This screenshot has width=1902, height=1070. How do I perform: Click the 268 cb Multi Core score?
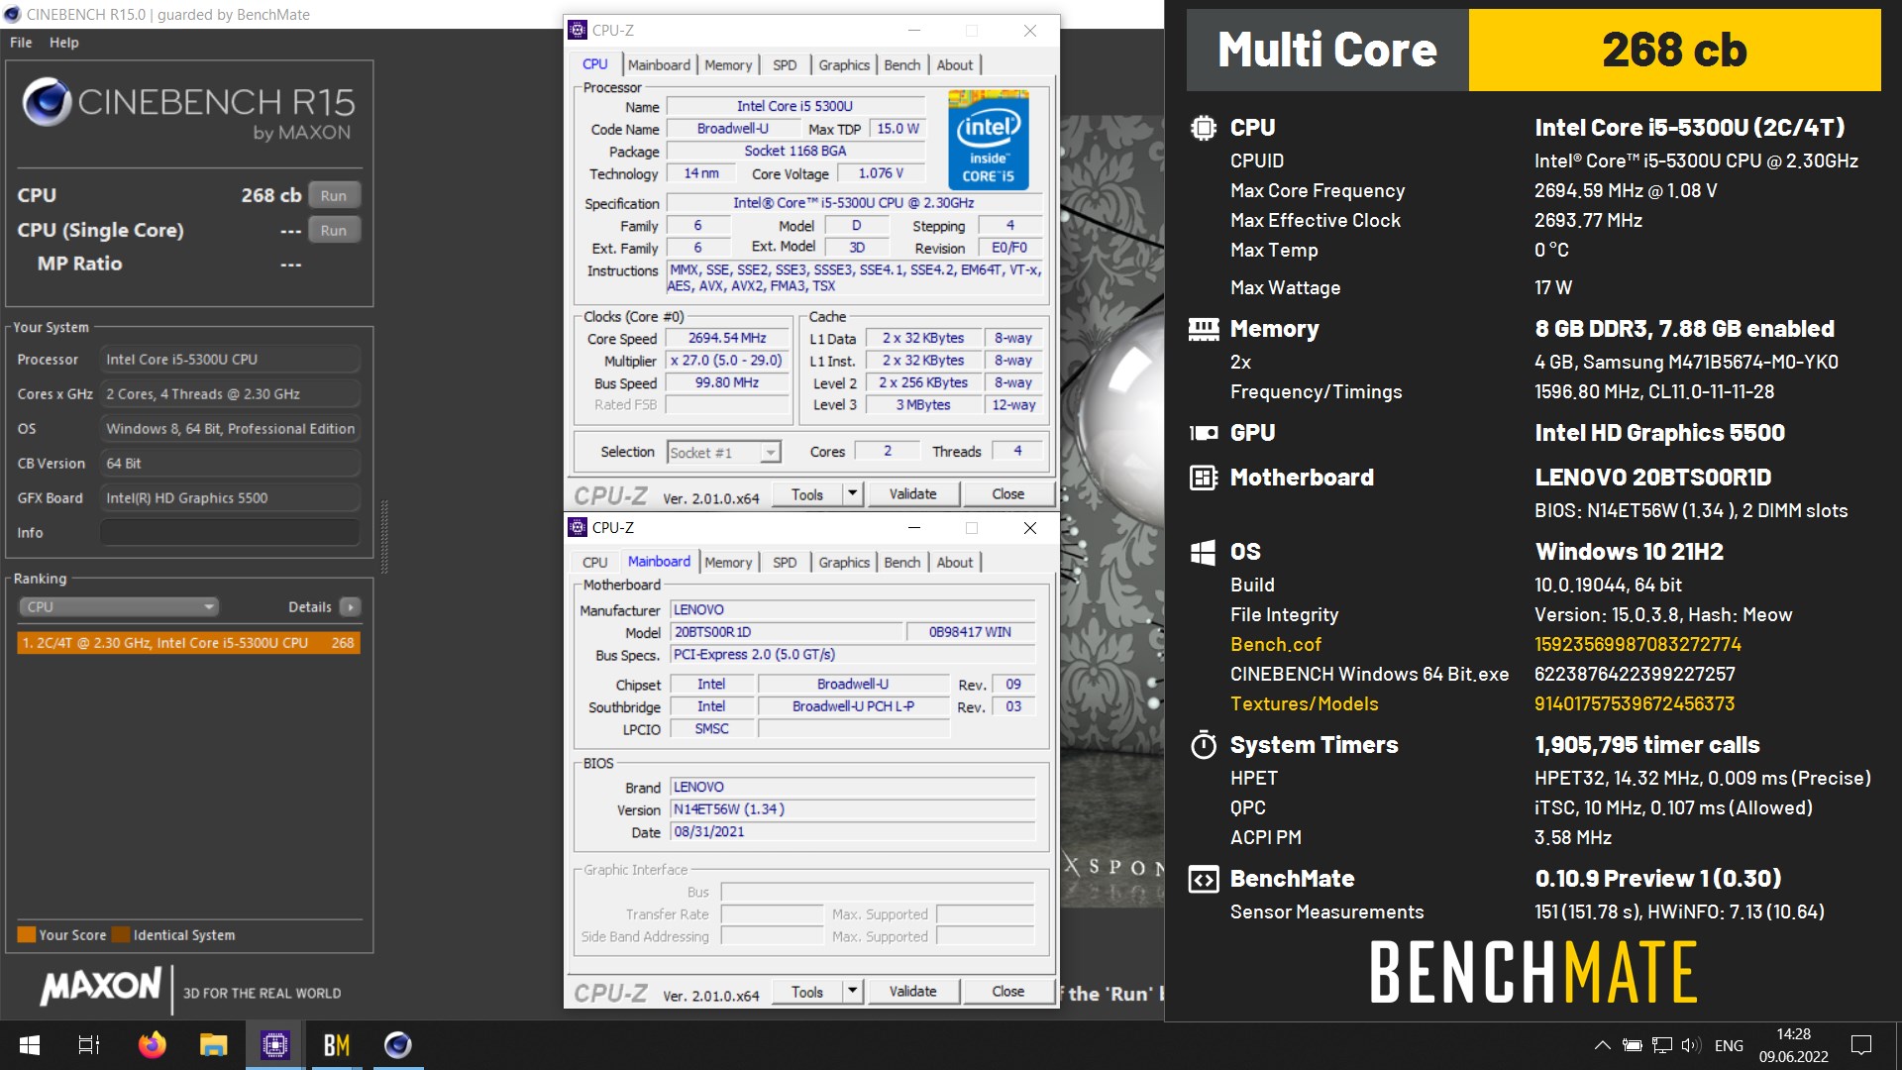point(1674,51)
